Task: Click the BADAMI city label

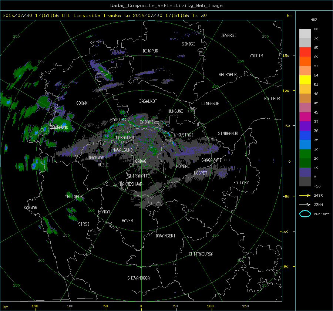Action: pyautogui.click(x=147, y=122)
